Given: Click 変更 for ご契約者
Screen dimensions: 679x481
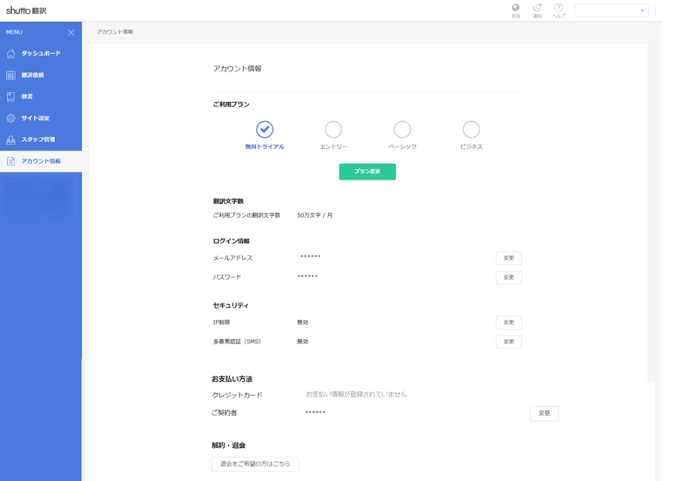Looking at the screenshot, I should pos(544,413).
